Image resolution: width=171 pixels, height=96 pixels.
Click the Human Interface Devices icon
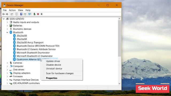[x=11, y=80]
